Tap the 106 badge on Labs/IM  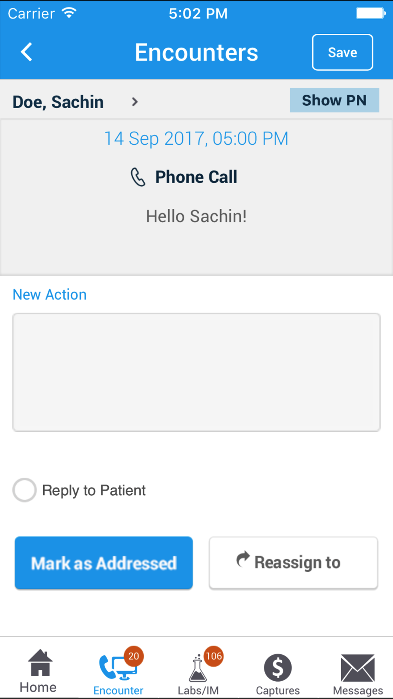pos(214,656)
